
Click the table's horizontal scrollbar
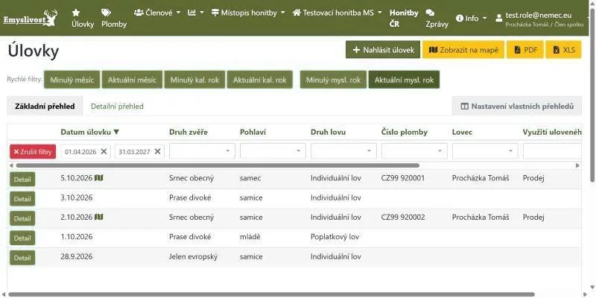pos(218,165)
